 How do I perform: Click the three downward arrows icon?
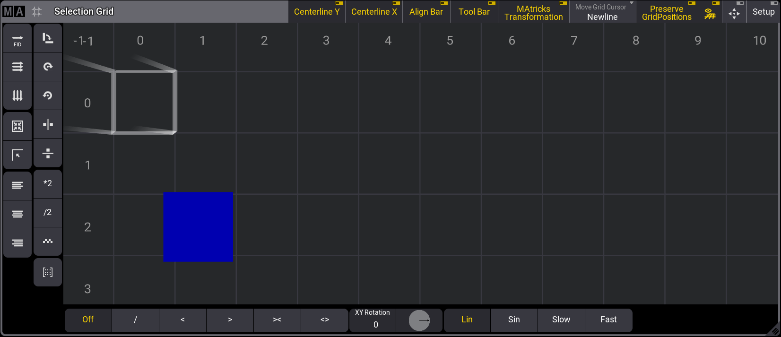pos(17,96)
